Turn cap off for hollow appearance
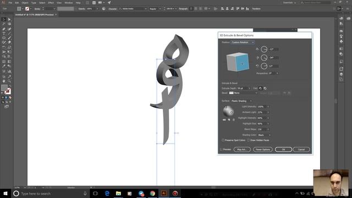Viewport: 352px width, 198px height. pos(265,88)
